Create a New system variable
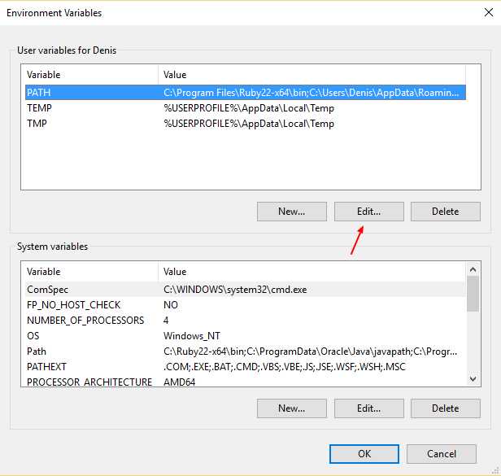Screen dimensions: 501x476 pyautogui.click(x=292, y=408)
